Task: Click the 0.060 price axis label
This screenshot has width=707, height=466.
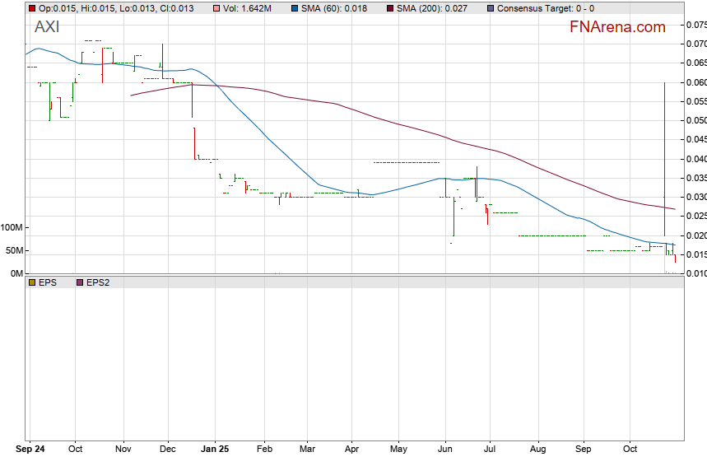Action: tap(695, 82)
